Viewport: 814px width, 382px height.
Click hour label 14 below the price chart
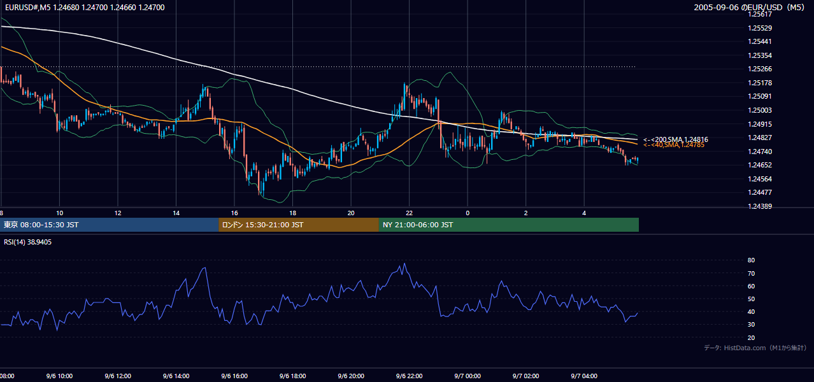[x=176, y=213]
